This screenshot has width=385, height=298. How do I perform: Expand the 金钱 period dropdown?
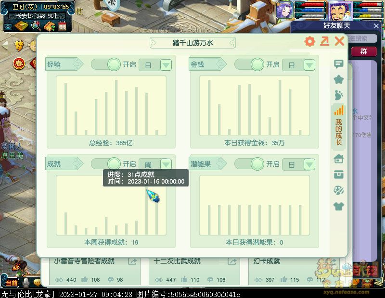click(x=309, y=65)
